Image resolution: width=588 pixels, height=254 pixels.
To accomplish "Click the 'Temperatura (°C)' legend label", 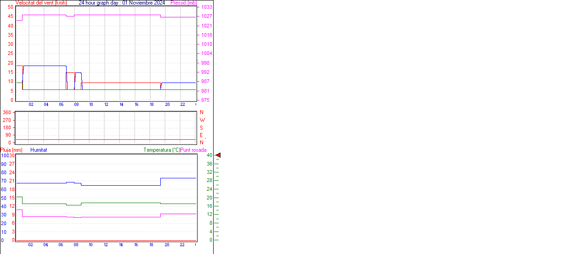I will pos(162,150).
